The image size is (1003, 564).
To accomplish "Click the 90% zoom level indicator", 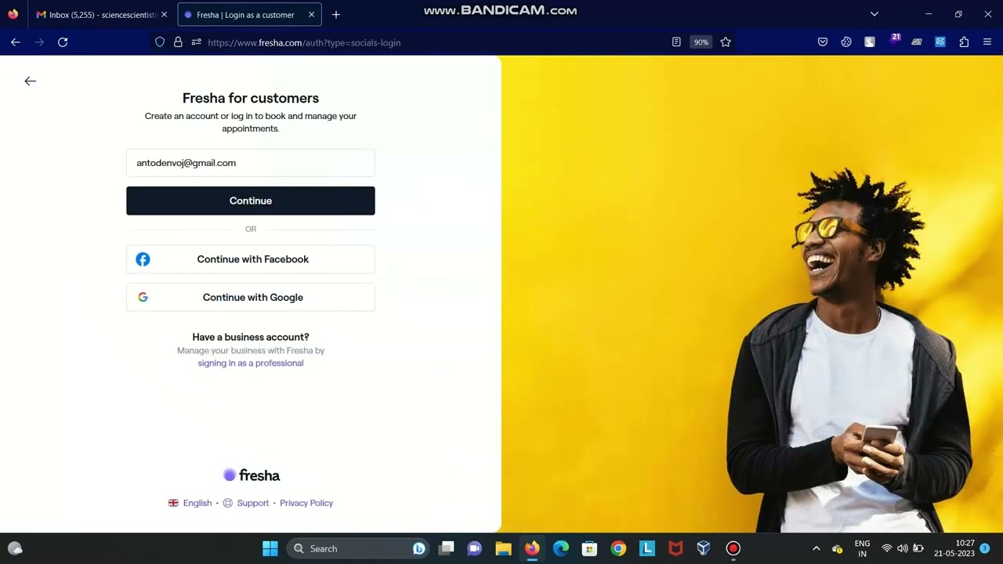I will point(701,42).
